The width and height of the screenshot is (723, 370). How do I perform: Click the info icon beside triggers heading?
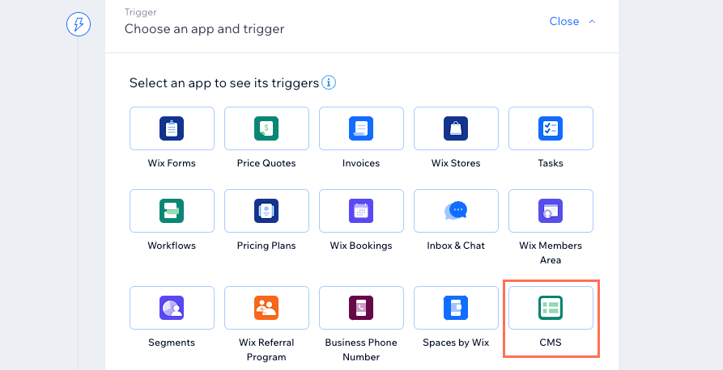click(x=329, y=83)
